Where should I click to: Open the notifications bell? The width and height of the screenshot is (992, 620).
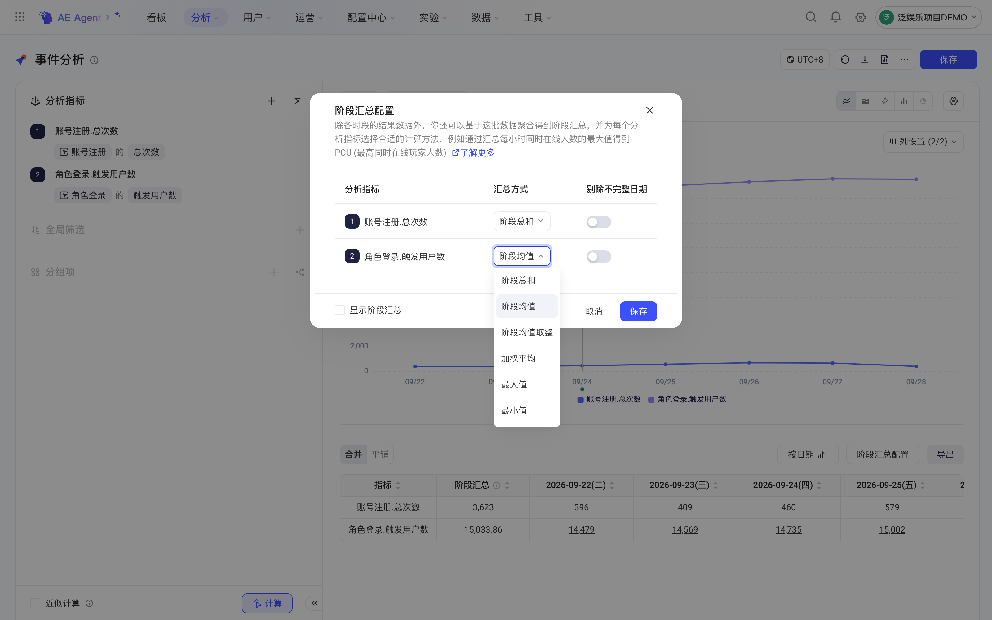[835, 17]
